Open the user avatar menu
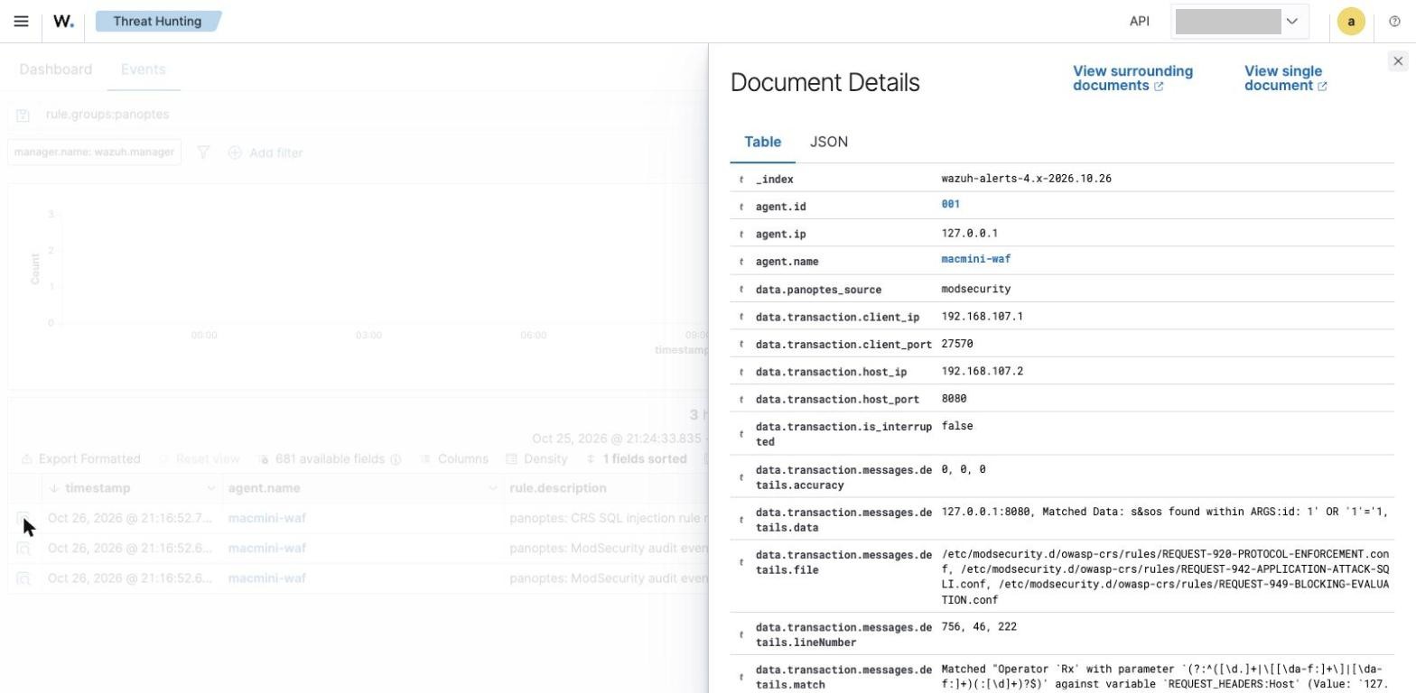 1351,21
